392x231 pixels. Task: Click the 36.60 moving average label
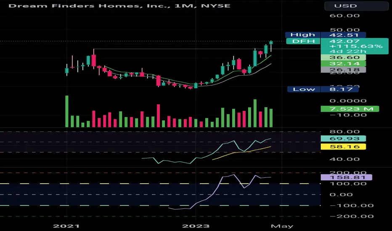343,58
